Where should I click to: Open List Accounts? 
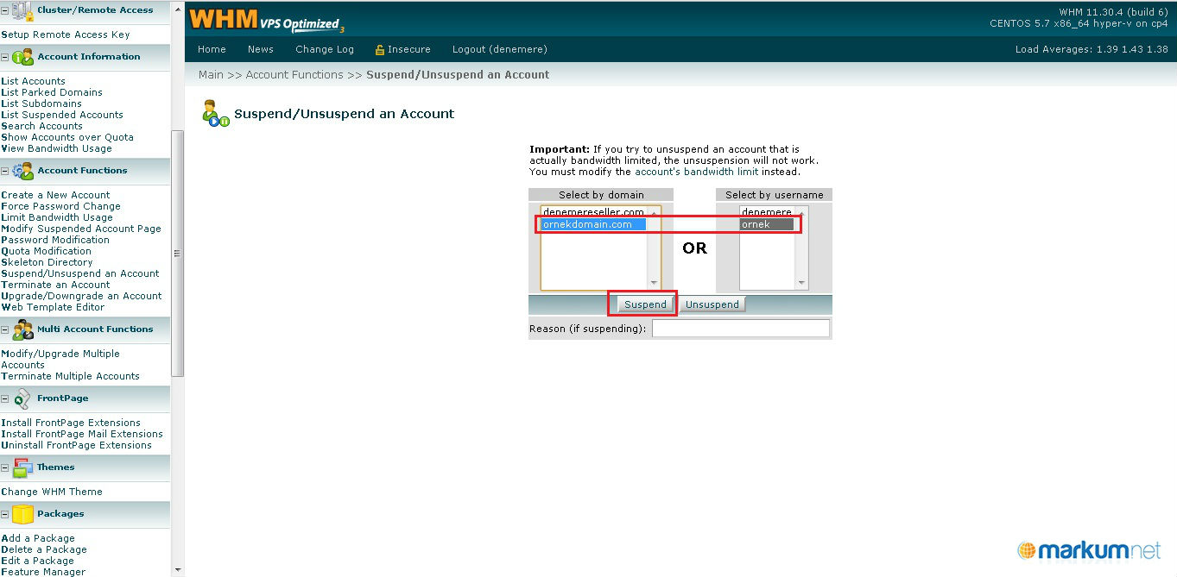[x=34, y=81]
